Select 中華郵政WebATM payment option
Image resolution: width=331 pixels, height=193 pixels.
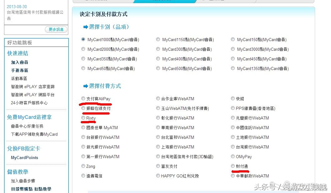tap(233, 176)
